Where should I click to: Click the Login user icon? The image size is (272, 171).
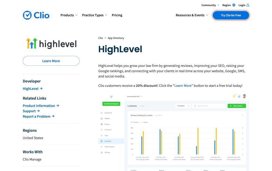click(248, 5)
